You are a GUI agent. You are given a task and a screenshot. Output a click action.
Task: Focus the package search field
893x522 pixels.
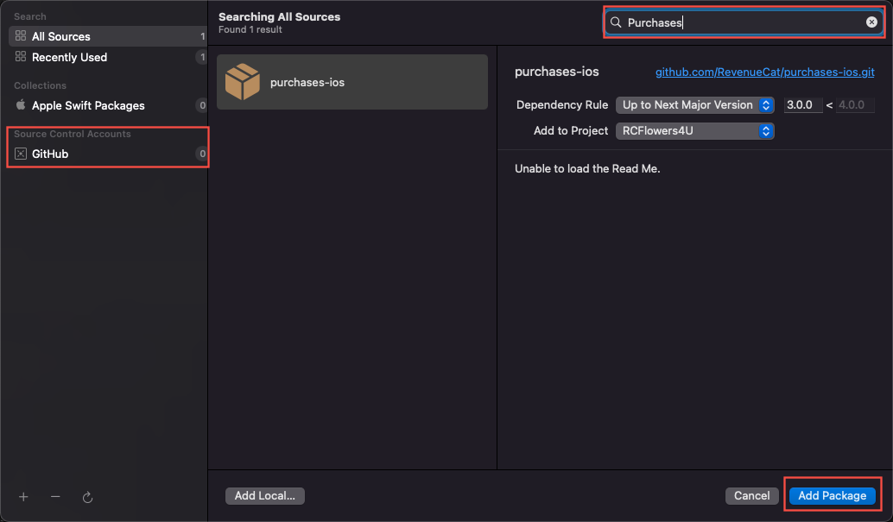744,22
